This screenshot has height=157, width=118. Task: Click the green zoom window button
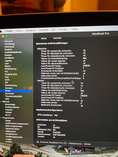coord(7,36)
